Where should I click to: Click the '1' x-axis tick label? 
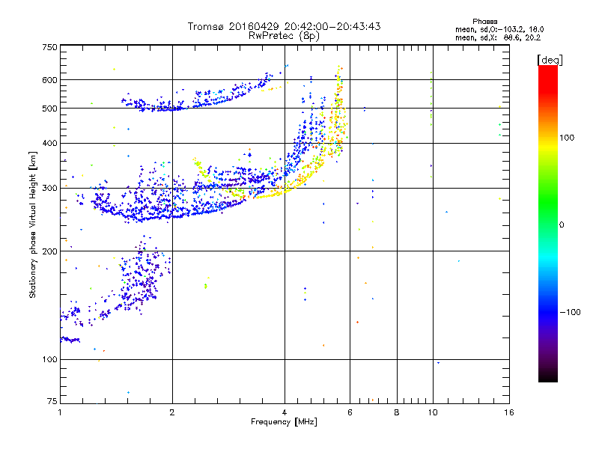61,412
